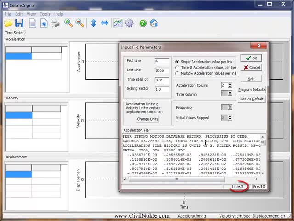
Task: Click the file preview horizontal scrollbar thumb
Action: (x=176, y=179)
